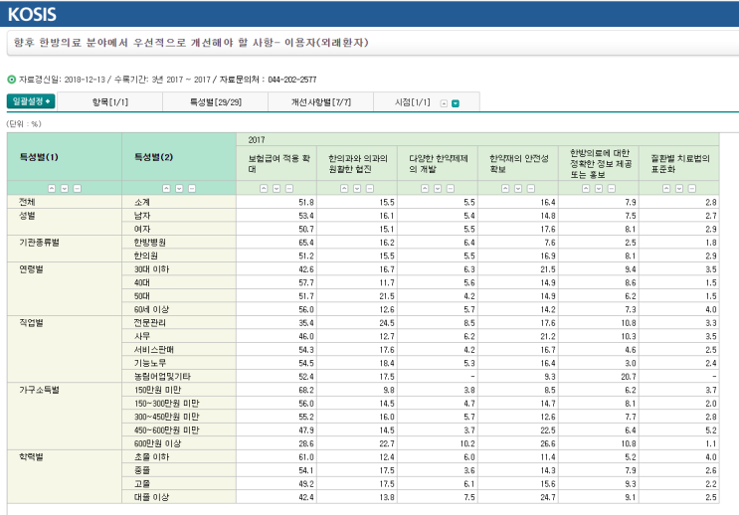Reset sort on 다양한 한약제제의 개발
Viewport: 739px width, 515px height.
(451, 189)
